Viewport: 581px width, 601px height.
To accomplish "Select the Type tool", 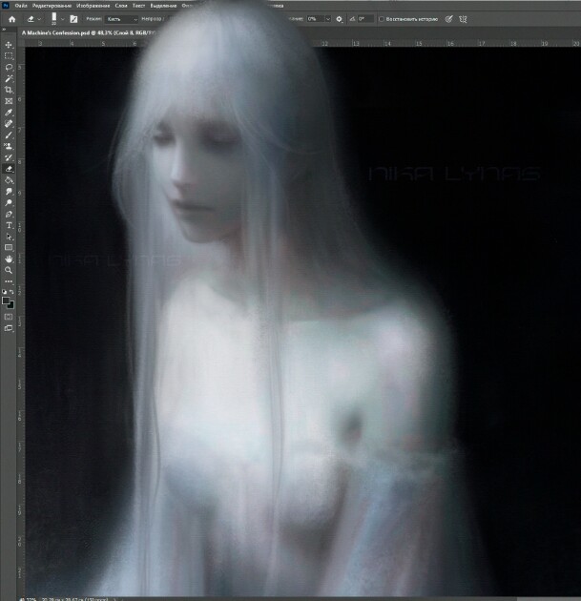I will pyautogui.click(x=9, y=225).
